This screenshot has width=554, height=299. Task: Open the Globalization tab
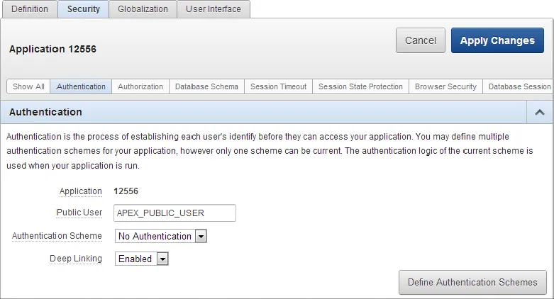click(x=143, y=9)
